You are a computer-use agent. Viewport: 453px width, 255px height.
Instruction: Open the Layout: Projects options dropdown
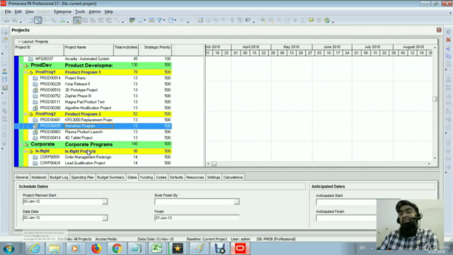pos(19,42)
